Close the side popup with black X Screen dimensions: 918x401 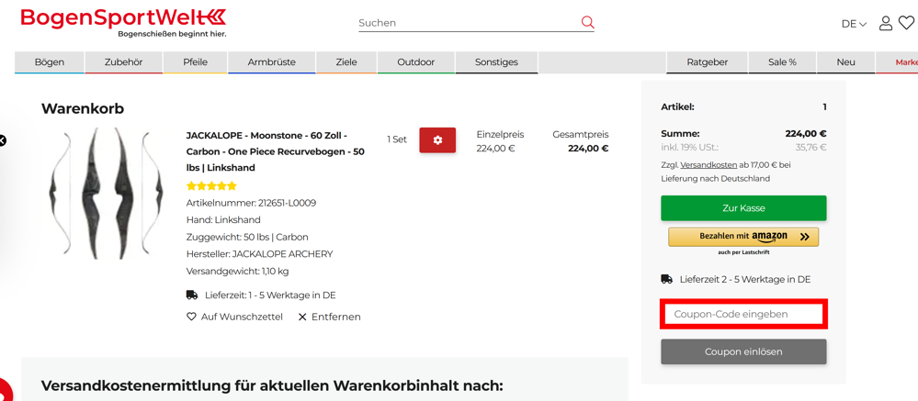3,140
